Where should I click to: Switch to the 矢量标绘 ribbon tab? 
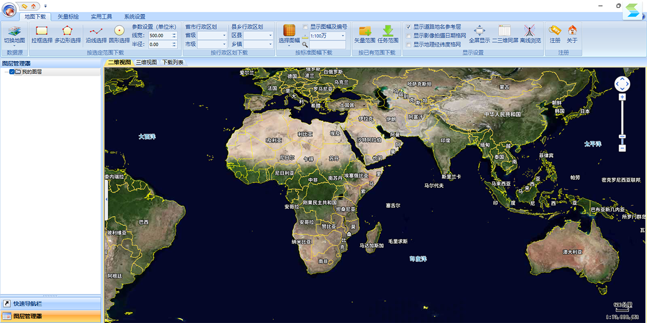point(68,17)
